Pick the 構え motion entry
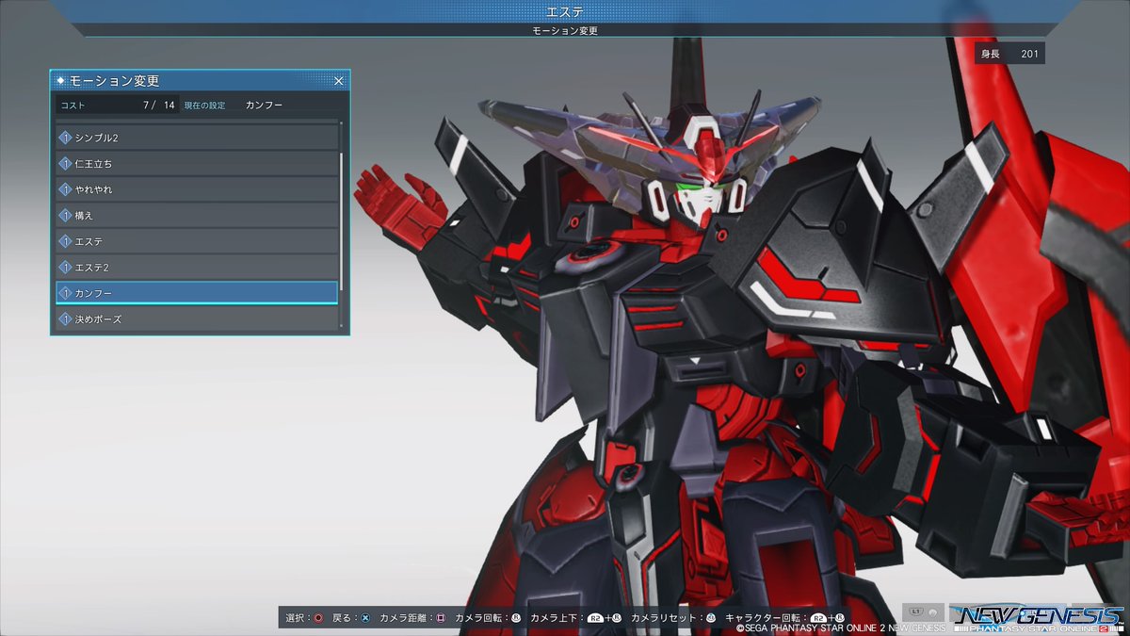Image resolution: width=1130 pixels, height=636 pixels. coord(197,216)
